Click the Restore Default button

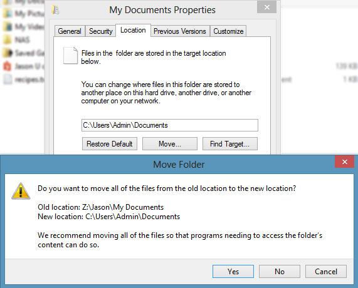110,143
